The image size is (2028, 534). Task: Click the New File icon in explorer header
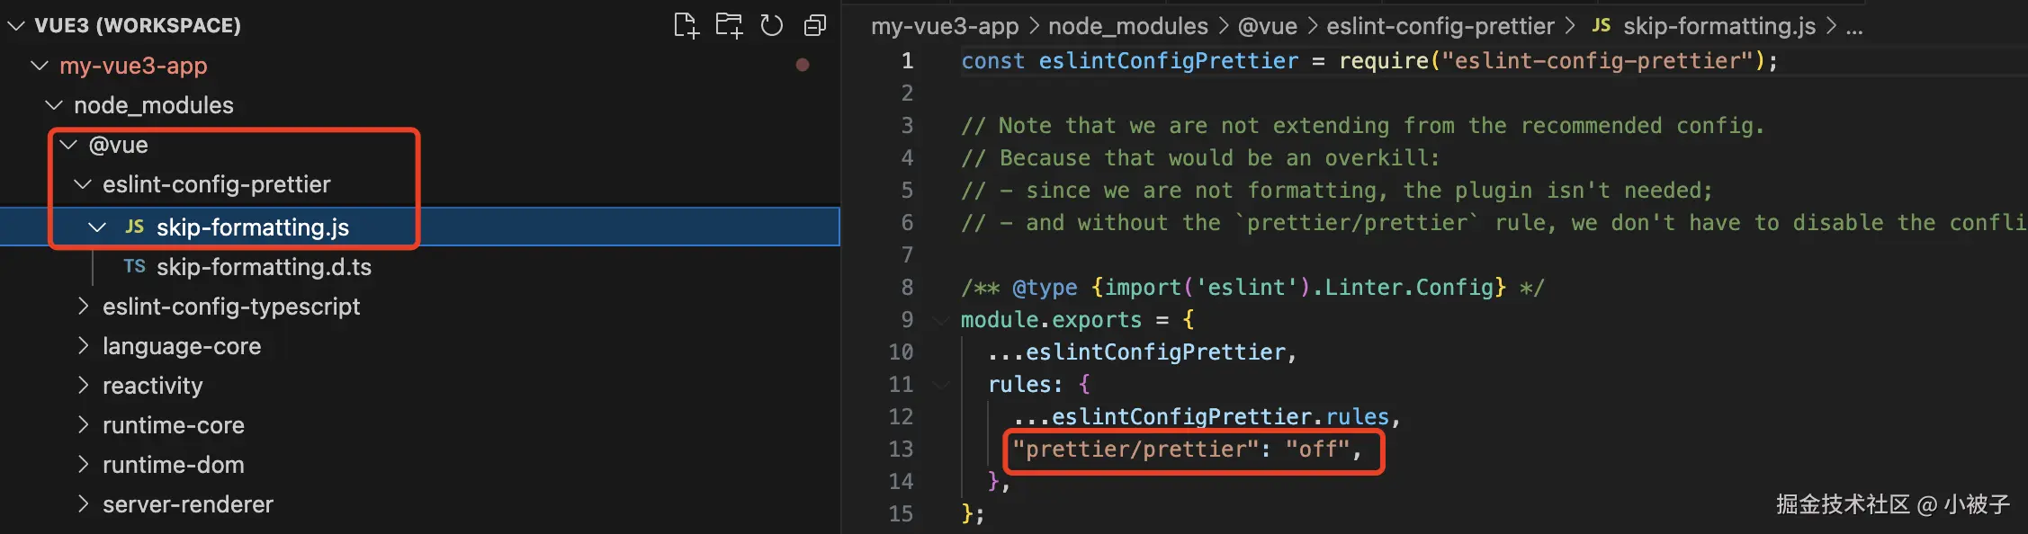(x=686, y=25)
